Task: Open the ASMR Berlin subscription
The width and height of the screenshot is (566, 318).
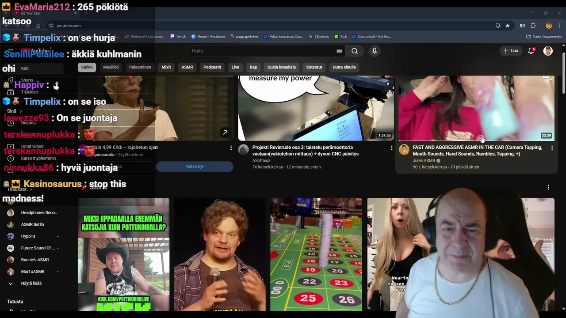Action: point(33,224)
